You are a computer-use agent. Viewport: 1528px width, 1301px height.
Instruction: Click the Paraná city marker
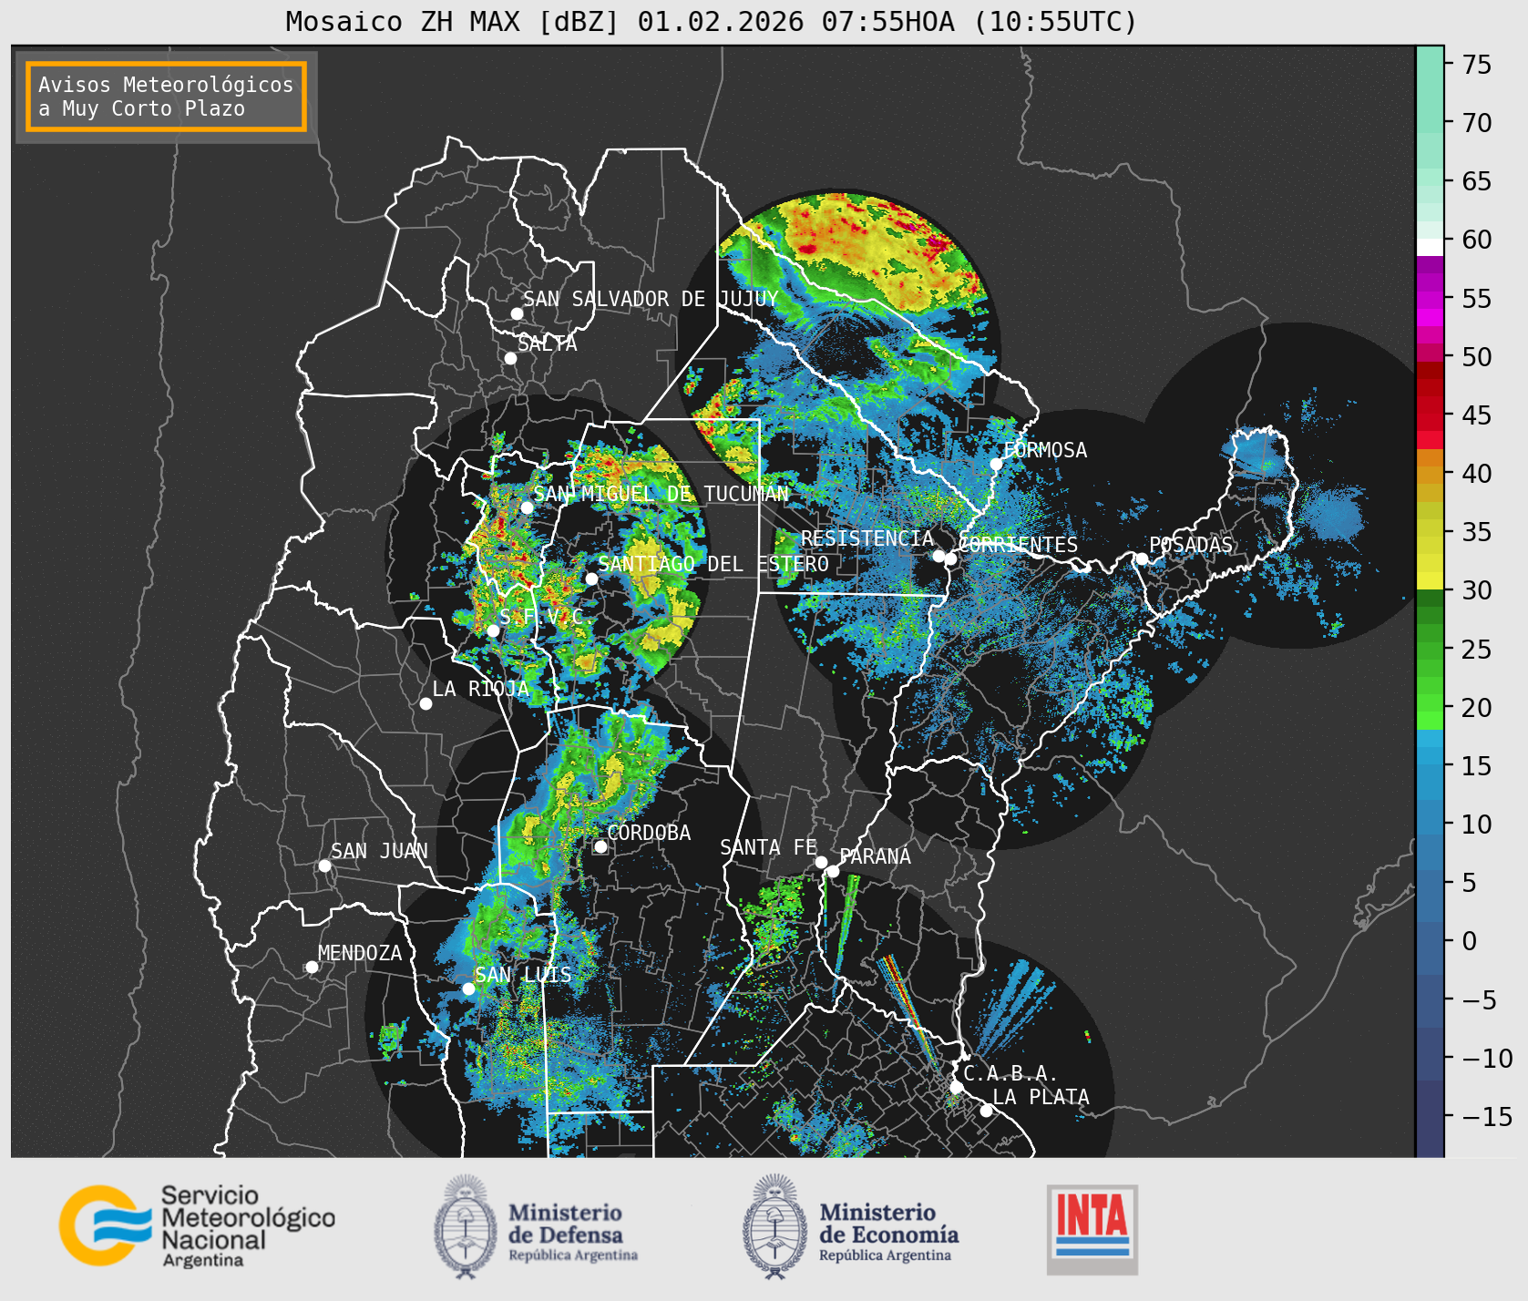[833, 872]
